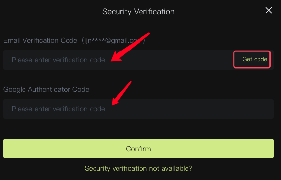Click the red arrow pointing at authenticator field
This screenshot has height=180, width=281.
[121, 94]
